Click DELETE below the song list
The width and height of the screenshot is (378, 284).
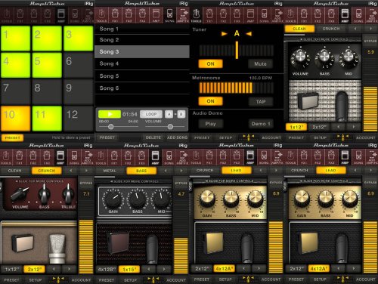[153, 137]
